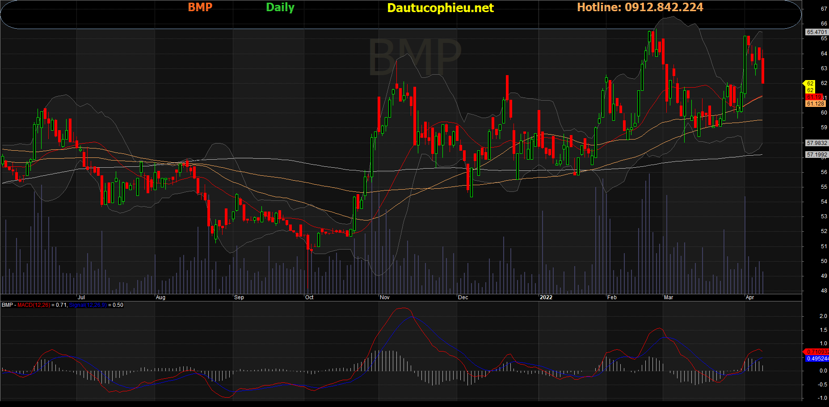
Task: Click the Hotline 0912.842.224 text
Action: coord(640,7)
